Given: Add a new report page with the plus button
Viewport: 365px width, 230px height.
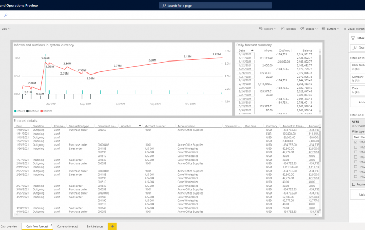Looking at the screenshot, I should [x=112, y=226].
